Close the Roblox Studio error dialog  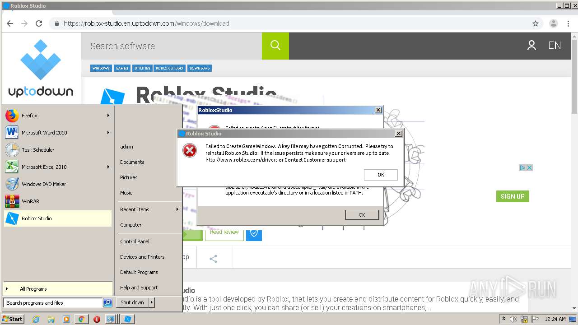pyautogui.click(x=399, y=134)
